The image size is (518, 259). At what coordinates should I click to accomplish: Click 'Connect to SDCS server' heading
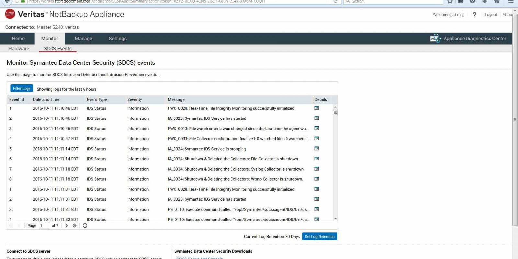coord(28,251)
